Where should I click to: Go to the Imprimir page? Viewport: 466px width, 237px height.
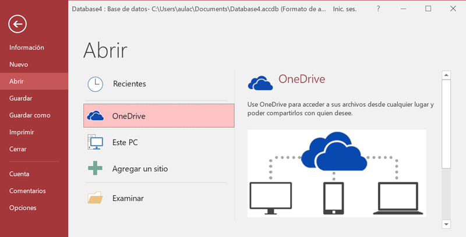(22, 132)
